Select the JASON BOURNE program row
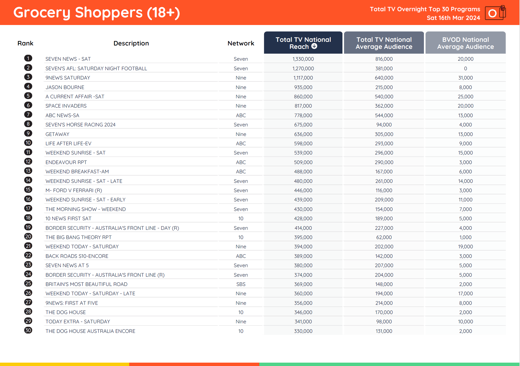This screenshot has width=520, height=366. pyautogui.click(x=65, y=87)
